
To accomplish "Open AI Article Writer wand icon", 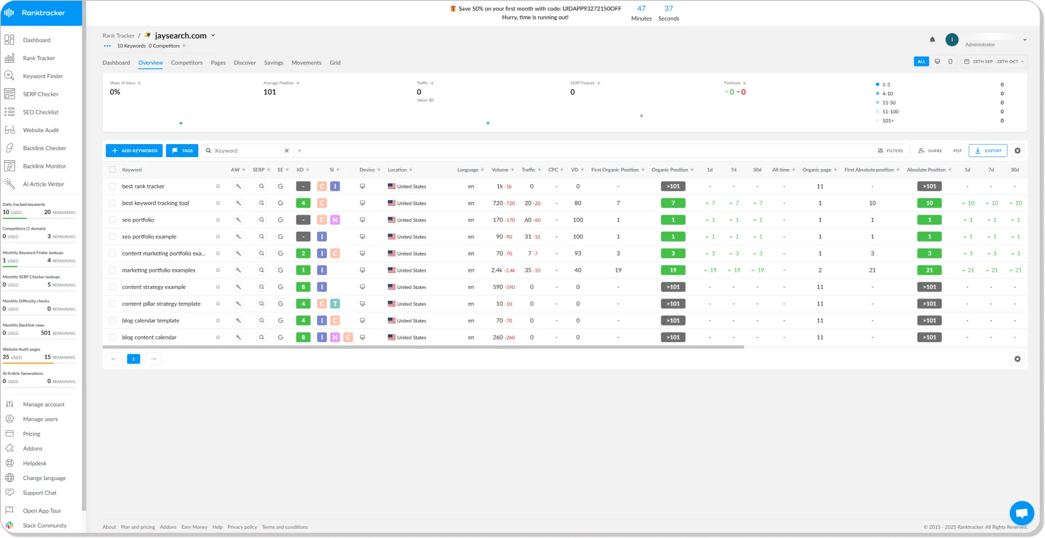I will click(x=9, y=184).
